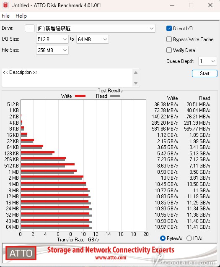Viewport: 220px width, 267px height.
Task: Click the 64 MB write result 10.97 GB/s
Action: click(x=166, y=227)
